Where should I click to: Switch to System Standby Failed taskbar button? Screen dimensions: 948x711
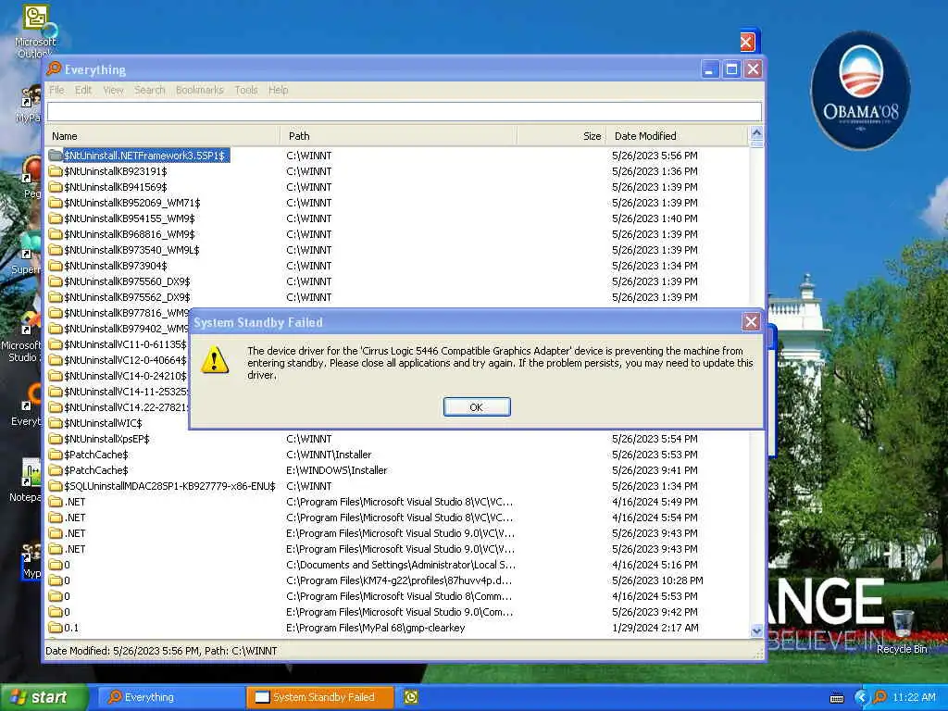pyautogui.click(x=320, y=697)
